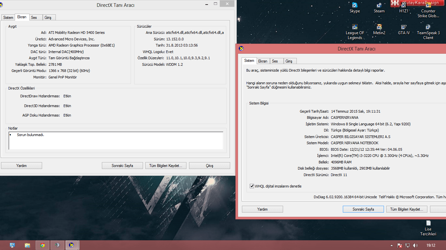The width and height of the screenshot is (446, 250).
Task: Select the TeamSpeak 3 Client shortcut
Action: [x=428, y=32]
